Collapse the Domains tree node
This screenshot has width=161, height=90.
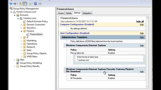pyautogui.click(x=15, y=15)
